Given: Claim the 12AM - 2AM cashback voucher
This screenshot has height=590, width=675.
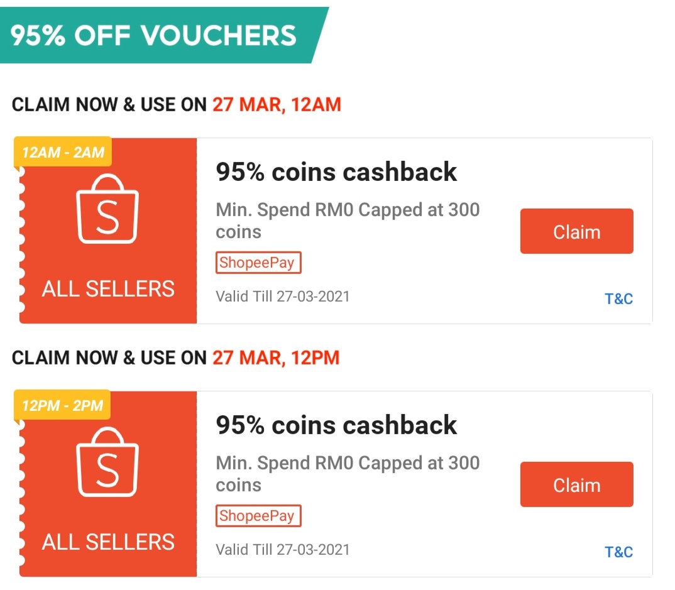Looking at the screenshot, I should 576,232.
